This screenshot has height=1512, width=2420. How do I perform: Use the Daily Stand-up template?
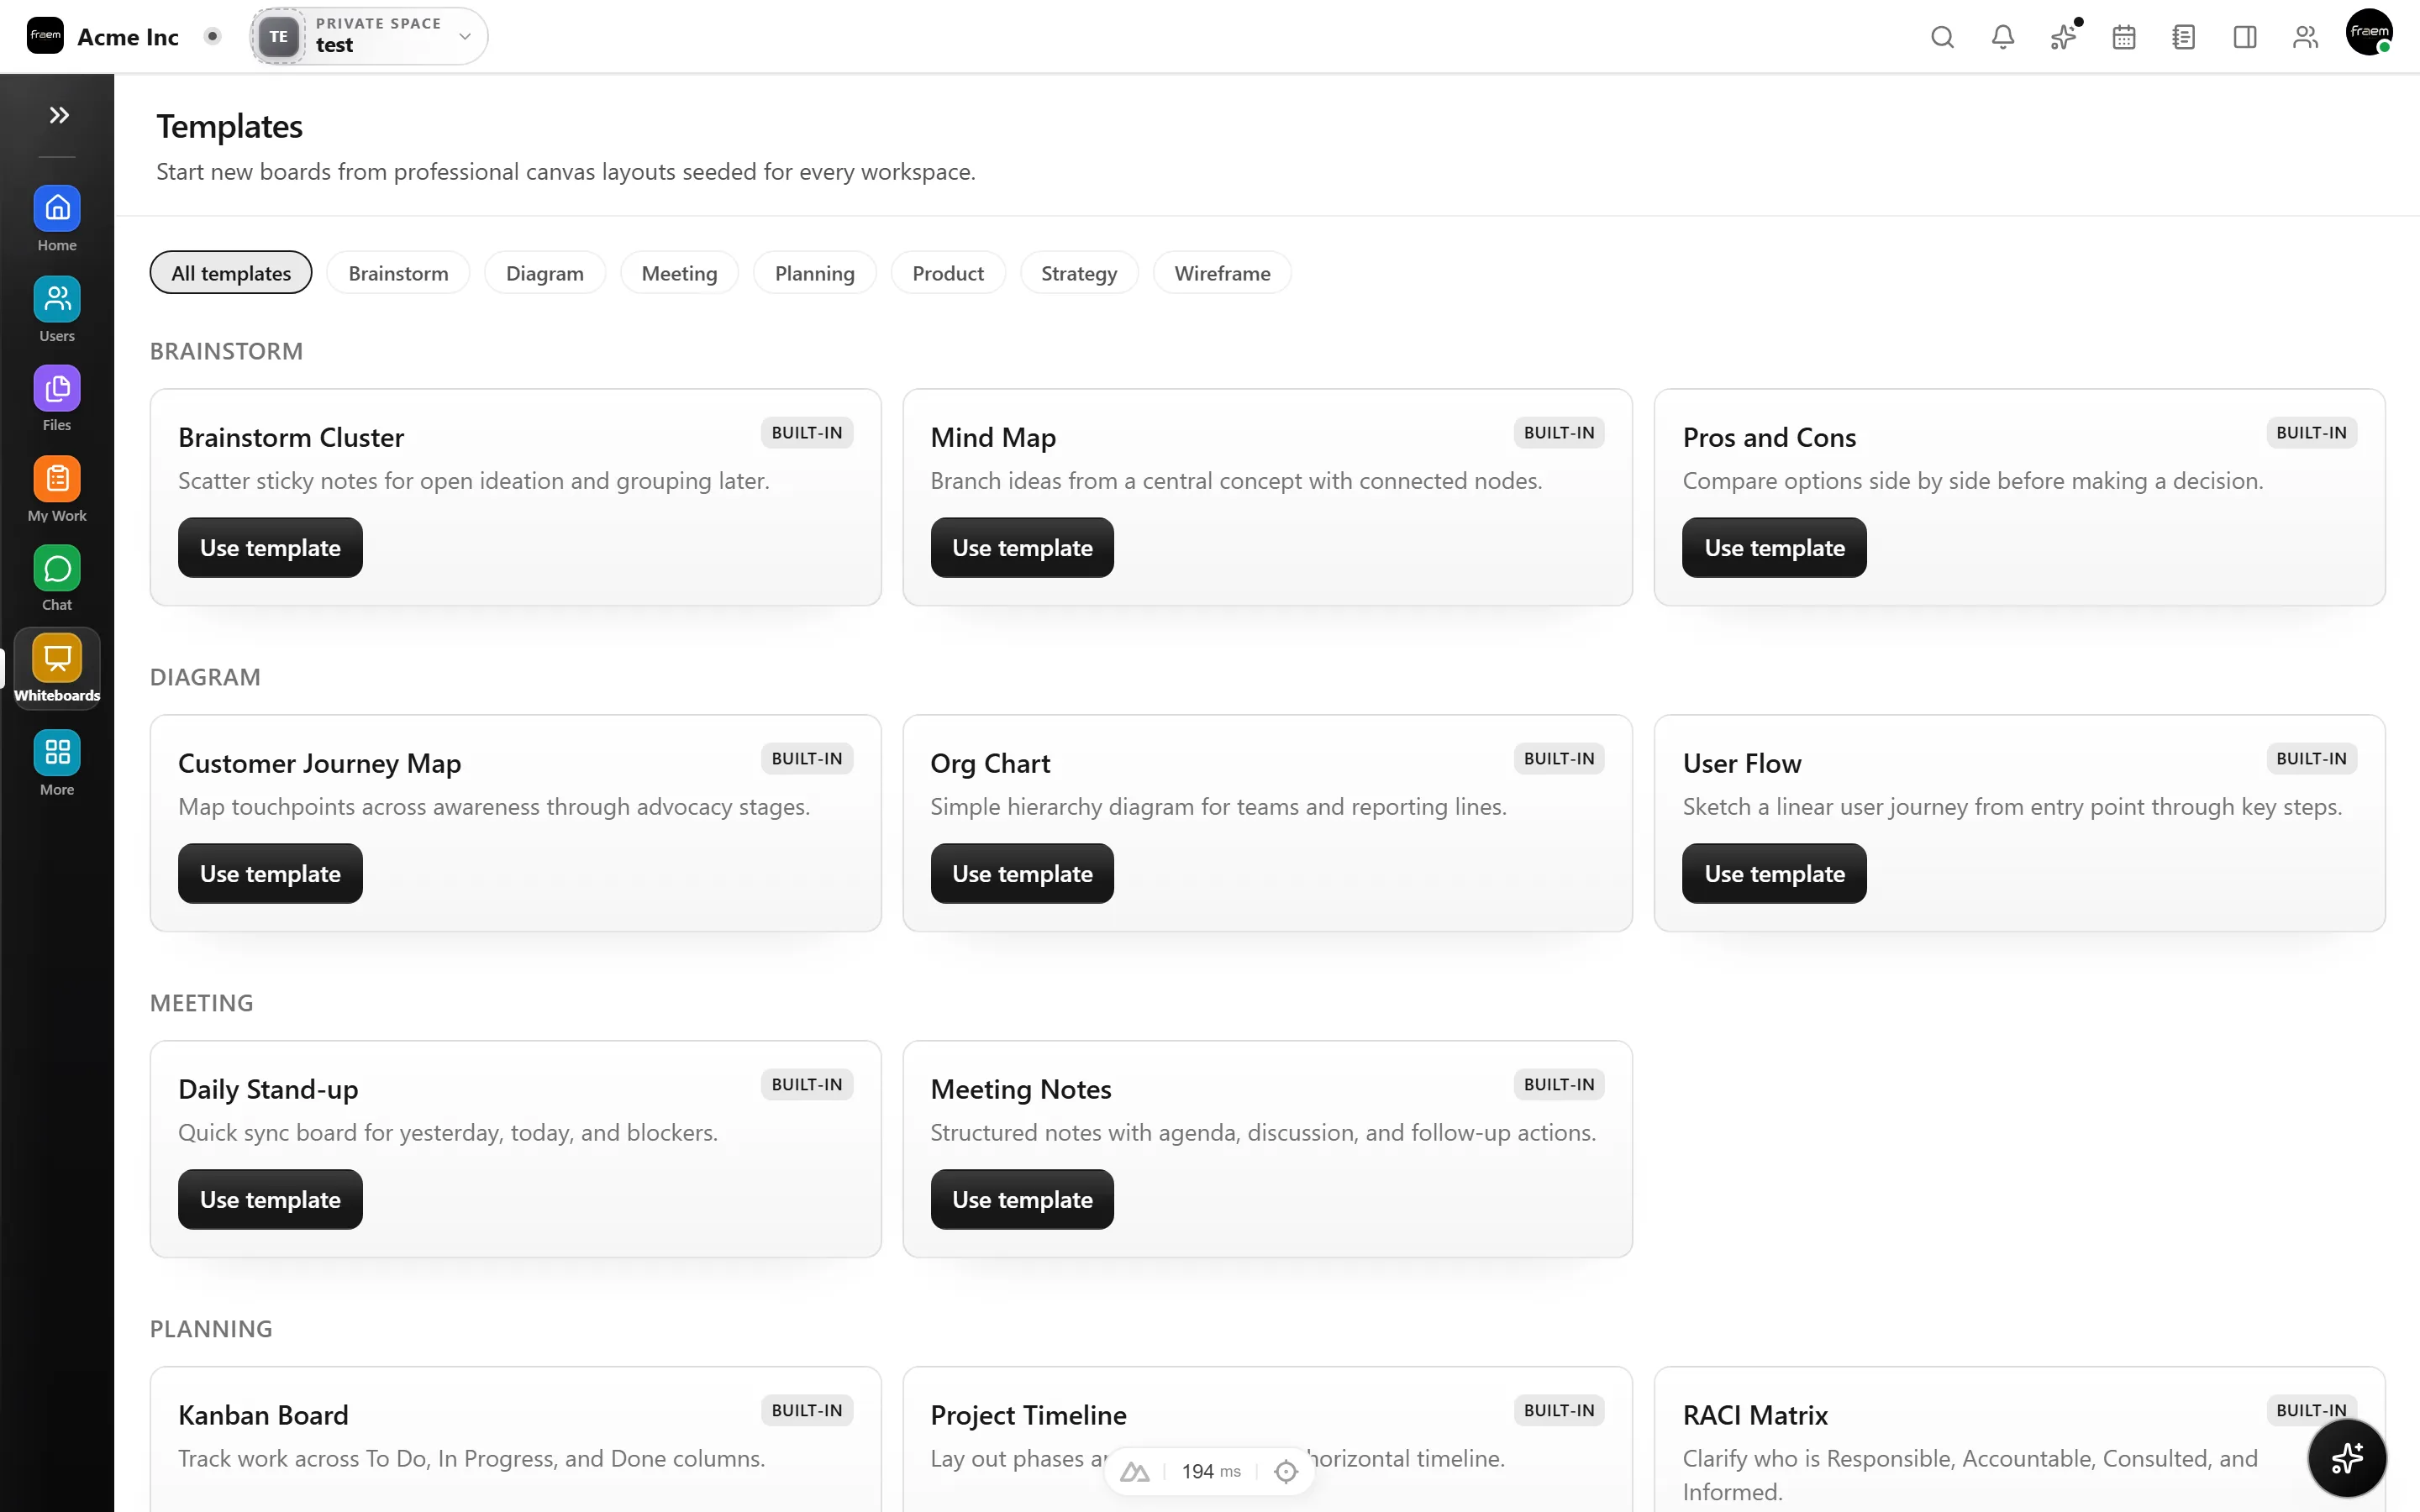tap(270, 1199)
